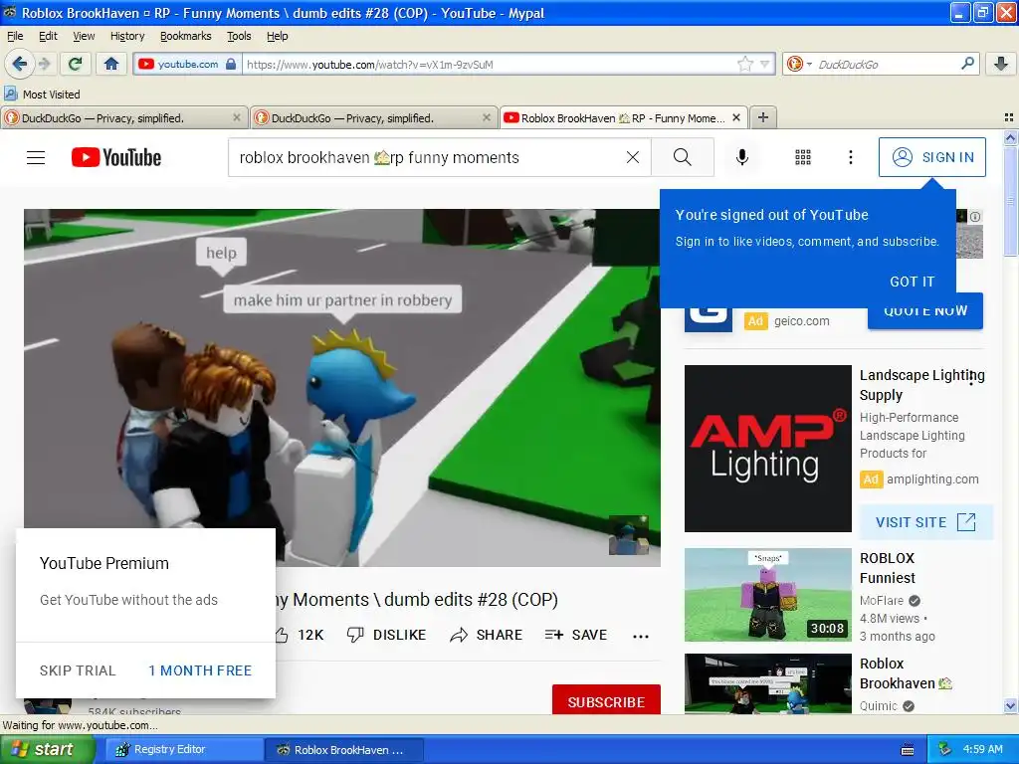This screenshot has height=764, width=1019.
Task: Click the padlock site security icon
Action: (x=231, y=65)
